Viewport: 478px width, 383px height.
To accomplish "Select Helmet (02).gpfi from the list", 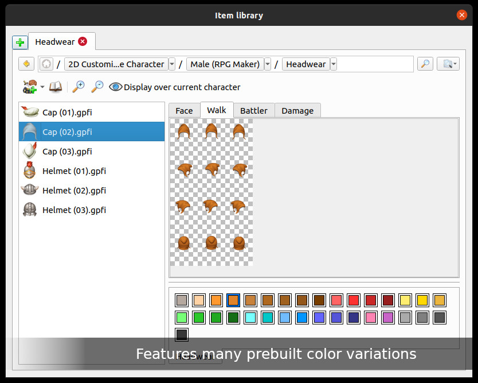I will (x=75, y=190).
